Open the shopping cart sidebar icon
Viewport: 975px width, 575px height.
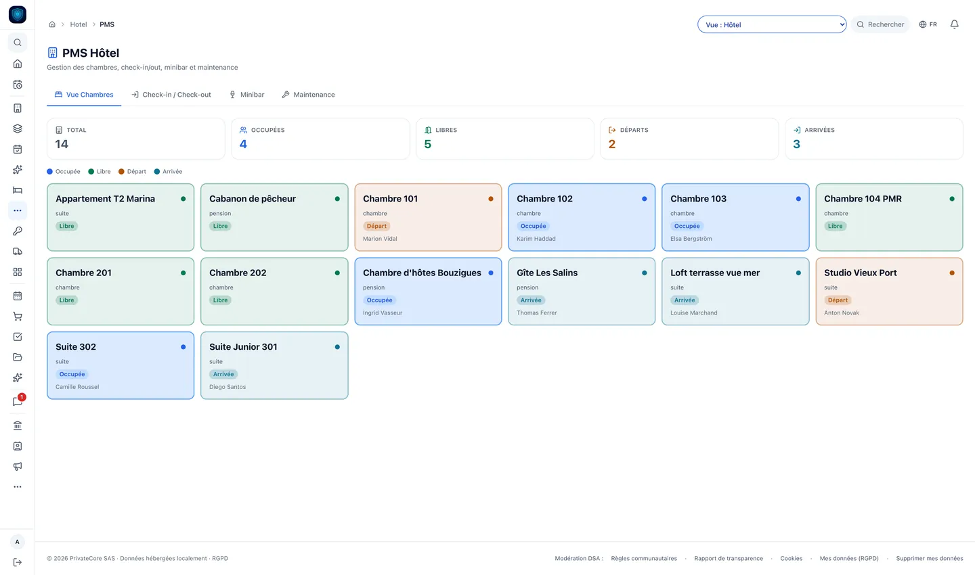[x=18, y=316]
